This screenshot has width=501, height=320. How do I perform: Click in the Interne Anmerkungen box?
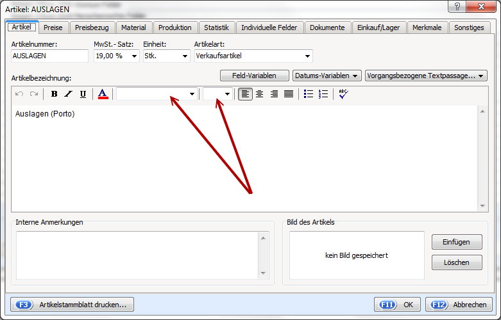pos(137,255)
